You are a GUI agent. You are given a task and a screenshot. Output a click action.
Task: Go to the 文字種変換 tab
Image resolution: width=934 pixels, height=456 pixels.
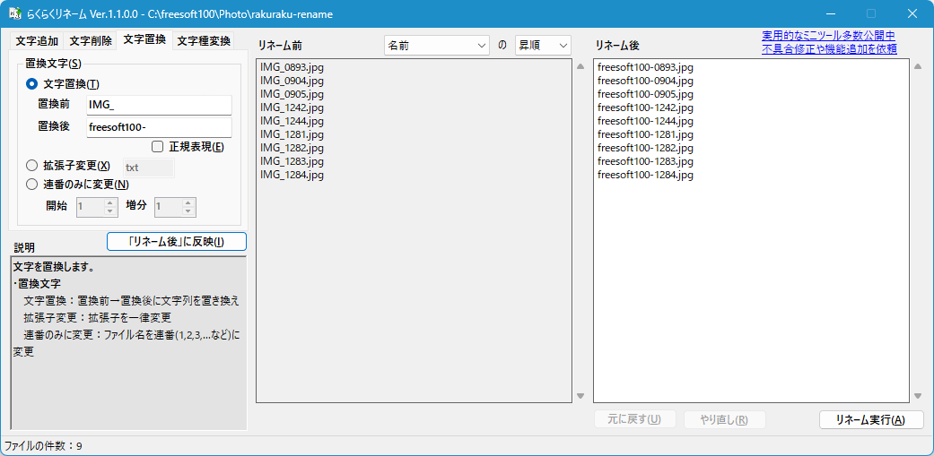[204, 41]
